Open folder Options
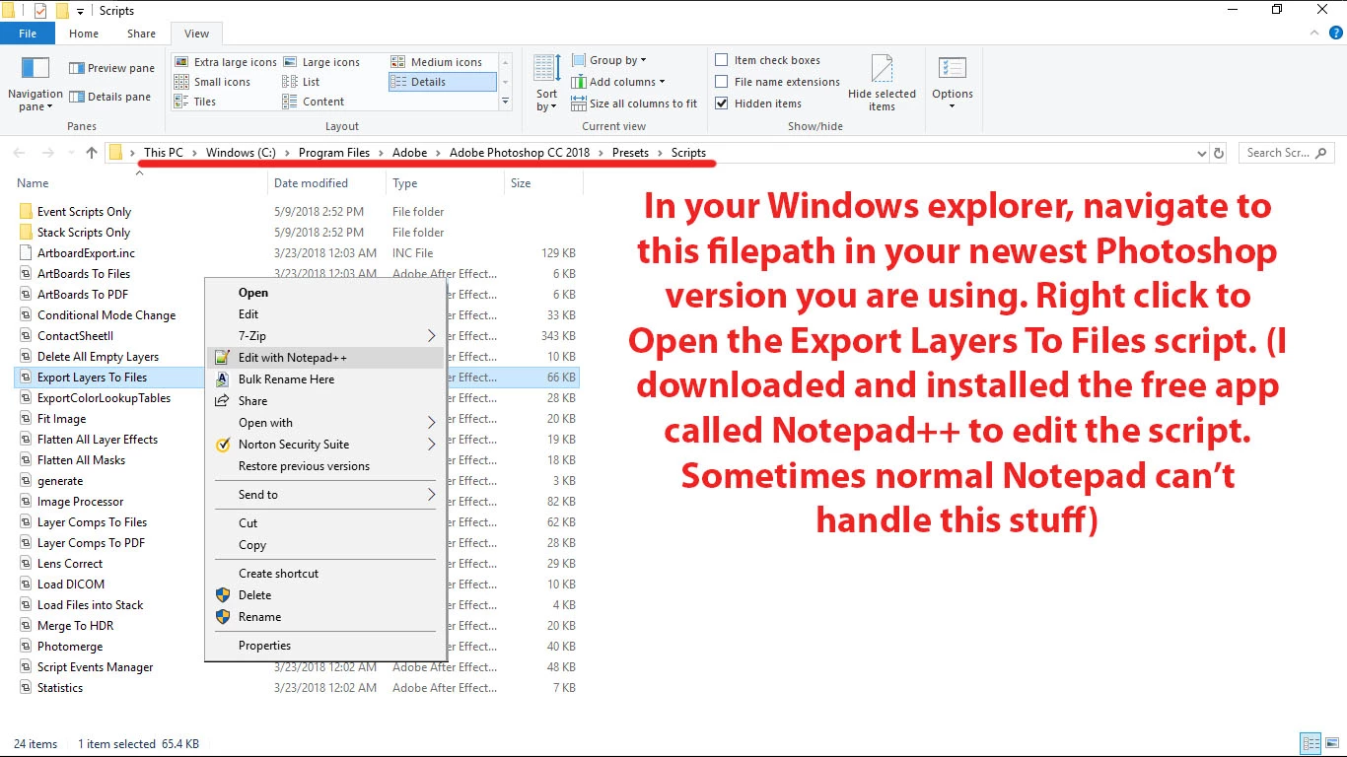 point(953,83)
